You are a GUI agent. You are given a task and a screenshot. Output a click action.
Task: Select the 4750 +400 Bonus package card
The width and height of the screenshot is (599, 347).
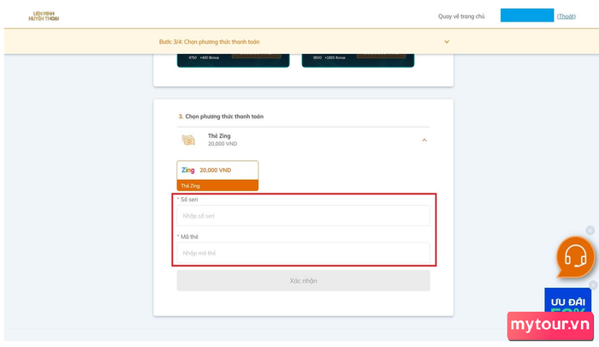point(233,61)
